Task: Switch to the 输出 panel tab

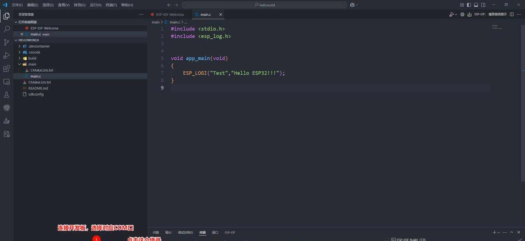Action: tap(168, 232)
